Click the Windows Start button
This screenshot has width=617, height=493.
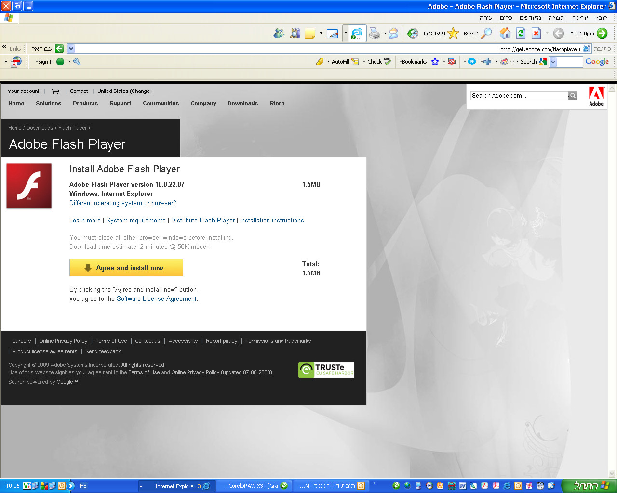[589, 486]
